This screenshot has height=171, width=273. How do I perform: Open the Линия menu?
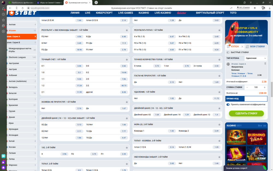click(75, 13)
